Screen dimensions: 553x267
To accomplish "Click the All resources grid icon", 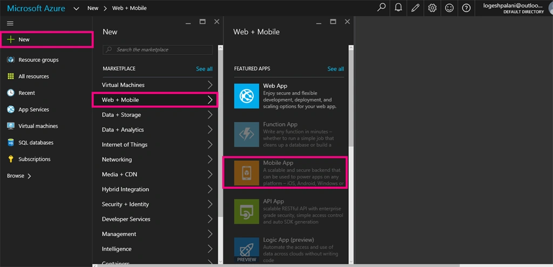I will pos(11,77).
